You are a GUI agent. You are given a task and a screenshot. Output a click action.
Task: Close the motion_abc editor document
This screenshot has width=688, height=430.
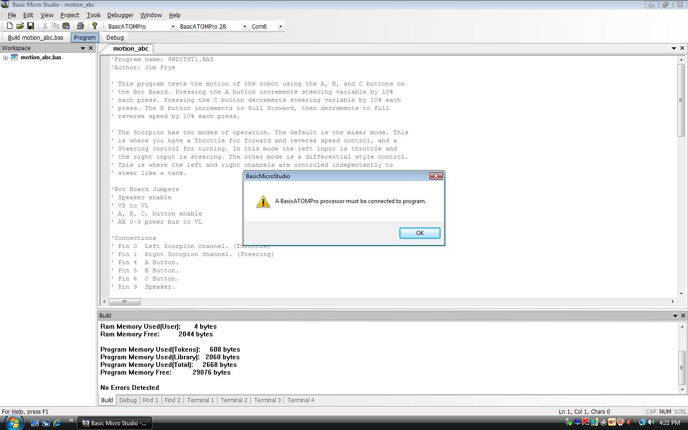(682, 48)
